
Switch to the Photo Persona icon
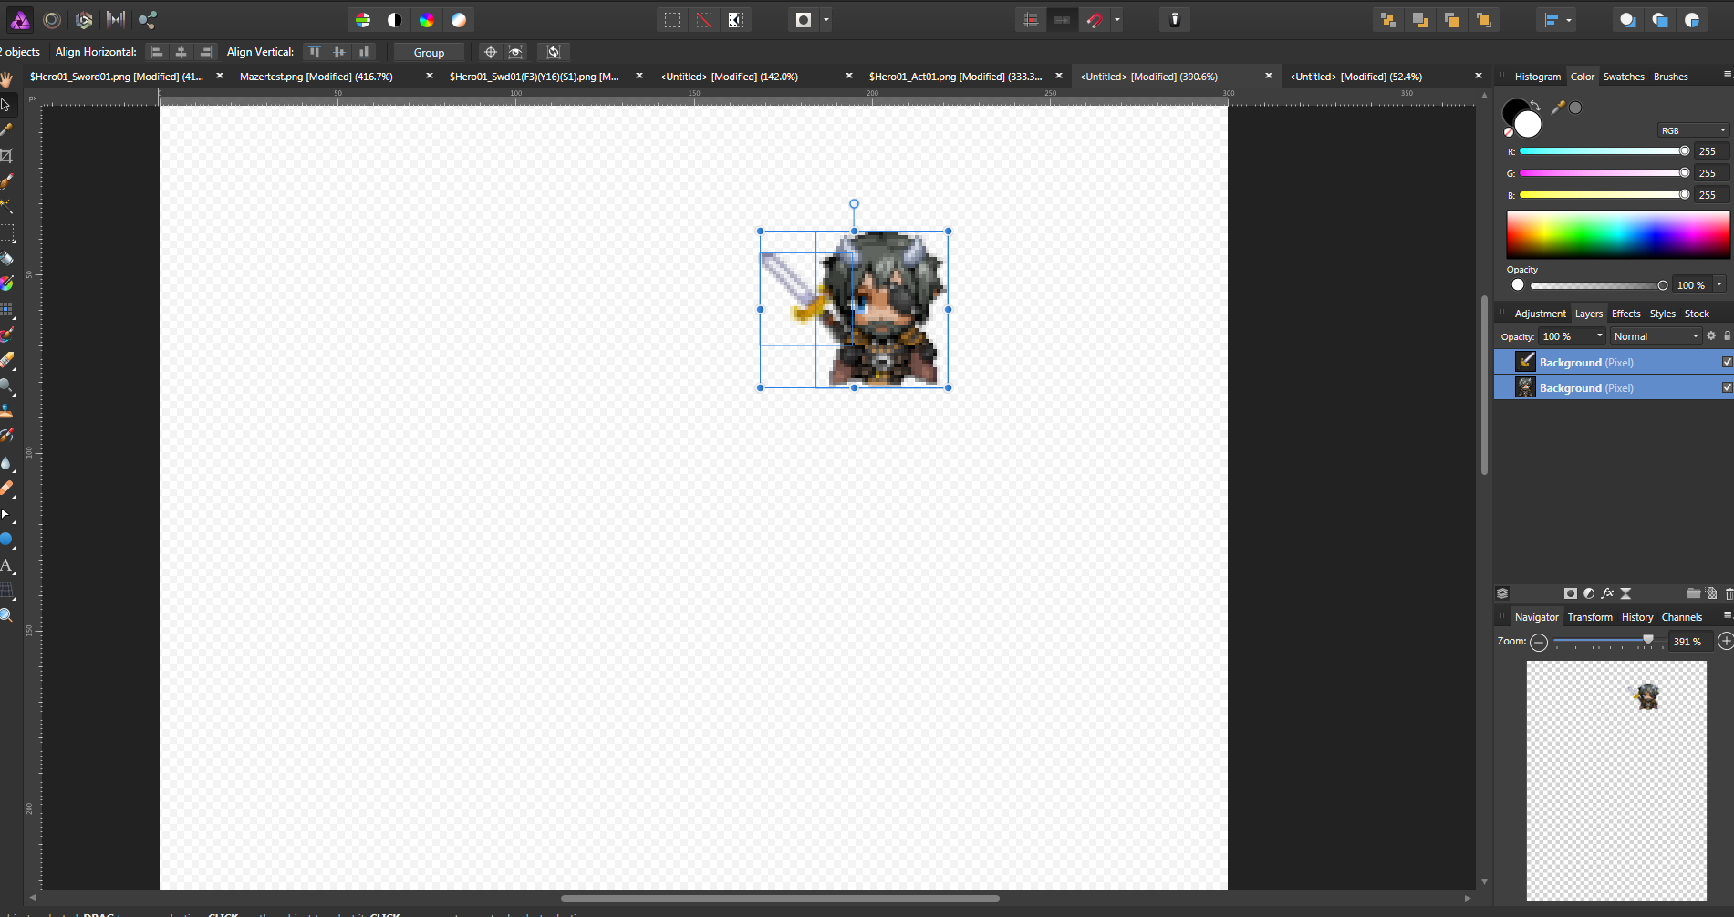coord(20,19)
